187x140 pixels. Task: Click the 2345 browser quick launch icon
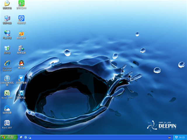(25, 137)
